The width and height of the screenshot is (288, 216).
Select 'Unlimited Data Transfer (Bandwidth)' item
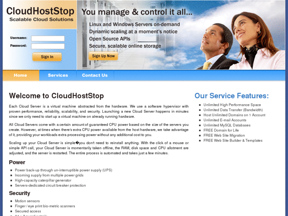tap(233, 110)
